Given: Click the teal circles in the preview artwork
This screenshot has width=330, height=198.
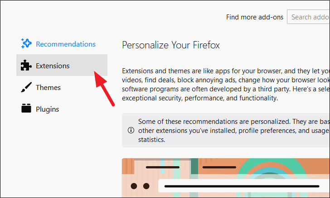Looking at the screenshot, I should pos(272,178).
